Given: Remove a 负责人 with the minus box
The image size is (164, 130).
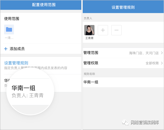Looking at the screenshot, I should click(116, 30).
